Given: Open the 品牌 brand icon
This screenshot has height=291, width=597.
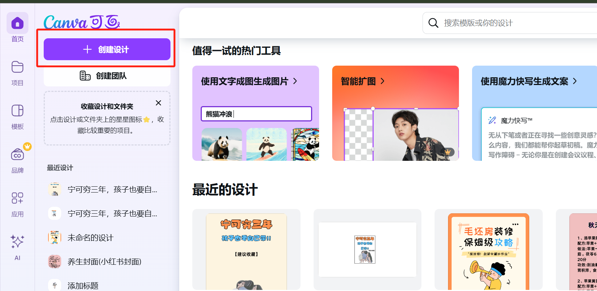Looking at the screenshot, I should 17,155.
